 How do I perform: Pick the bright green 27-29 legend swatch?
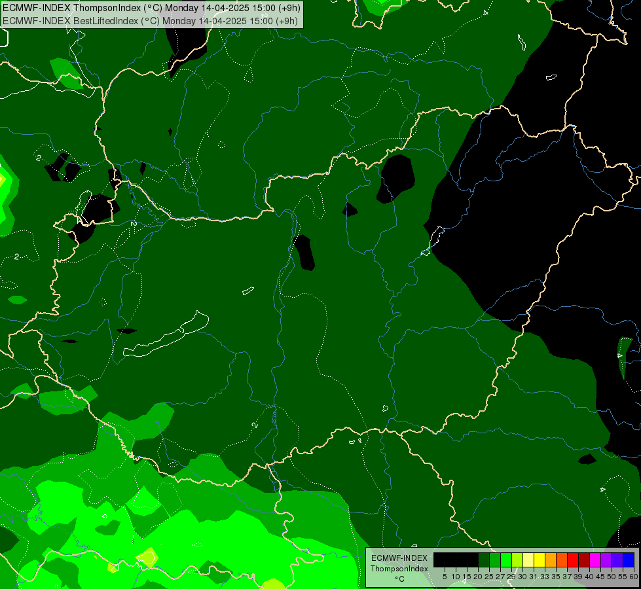pyautogui.click(x=506, y=560)
